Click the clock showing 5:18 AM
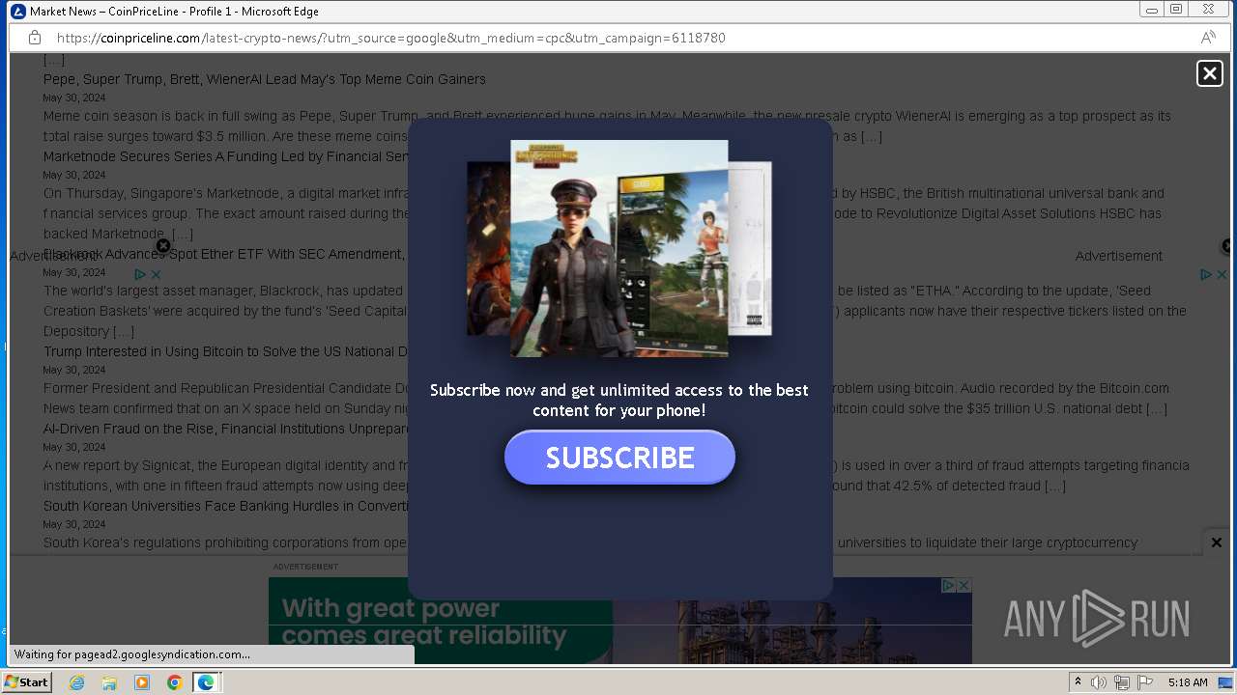 pyautogui.click(x=1188, y=682)
